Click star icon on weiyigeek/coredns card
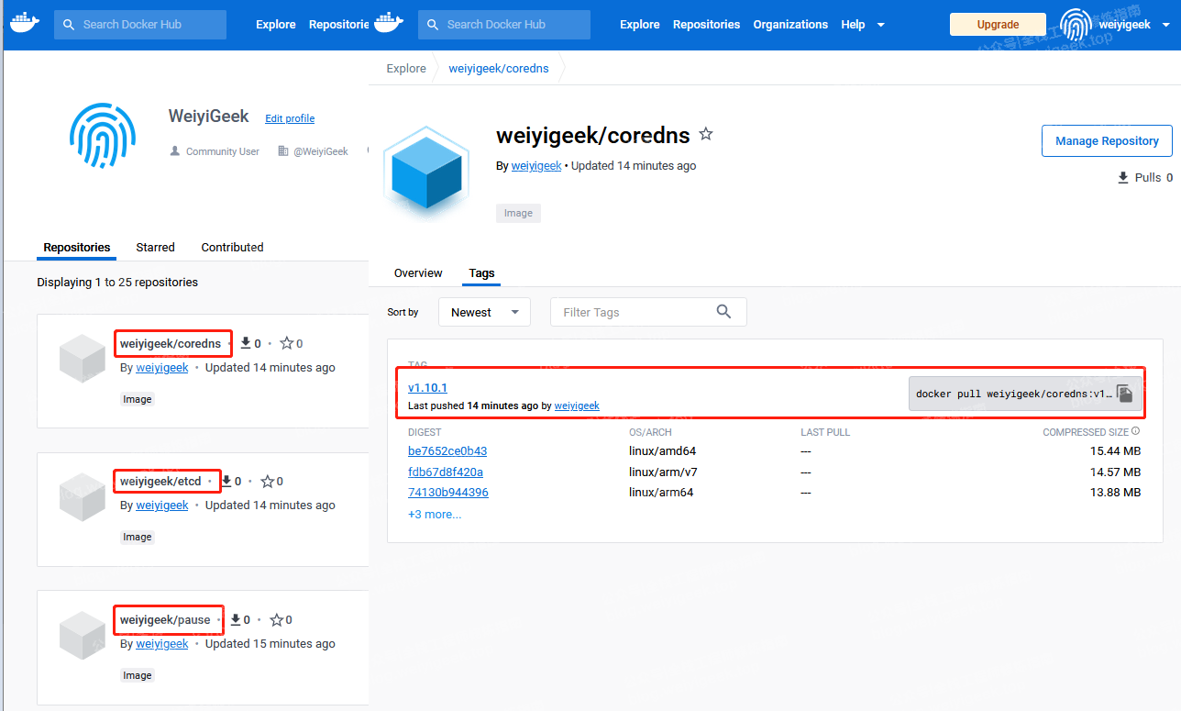The height and width of the screenshot is (711, 1181). (286, 343)
